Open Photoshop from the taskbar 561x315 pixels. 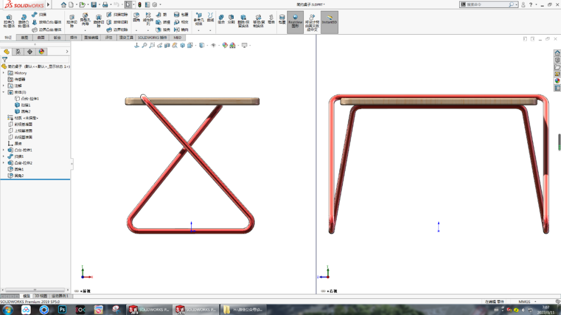point(62,310)
